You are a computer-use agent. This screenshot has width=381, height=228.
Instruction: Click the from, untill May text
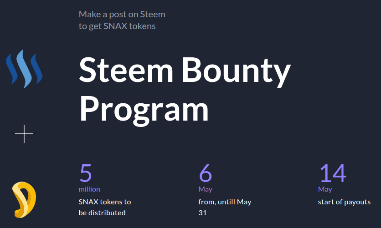tap(225, 202)
